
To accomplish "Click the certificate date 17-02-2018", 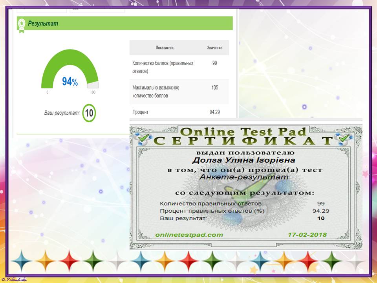I will (307, 235).
